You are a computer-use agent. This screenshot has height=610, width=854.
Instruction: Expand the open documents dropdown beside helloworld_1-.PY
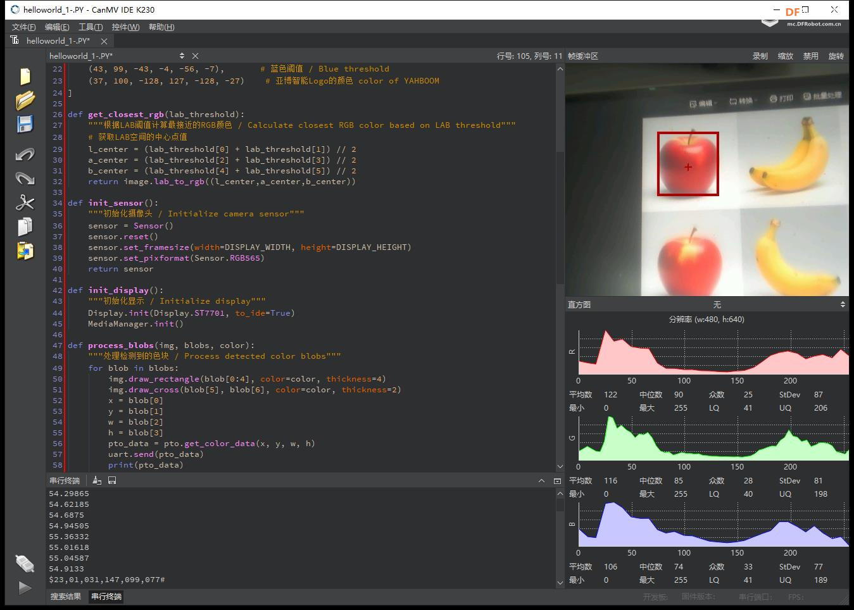(182, 56)
